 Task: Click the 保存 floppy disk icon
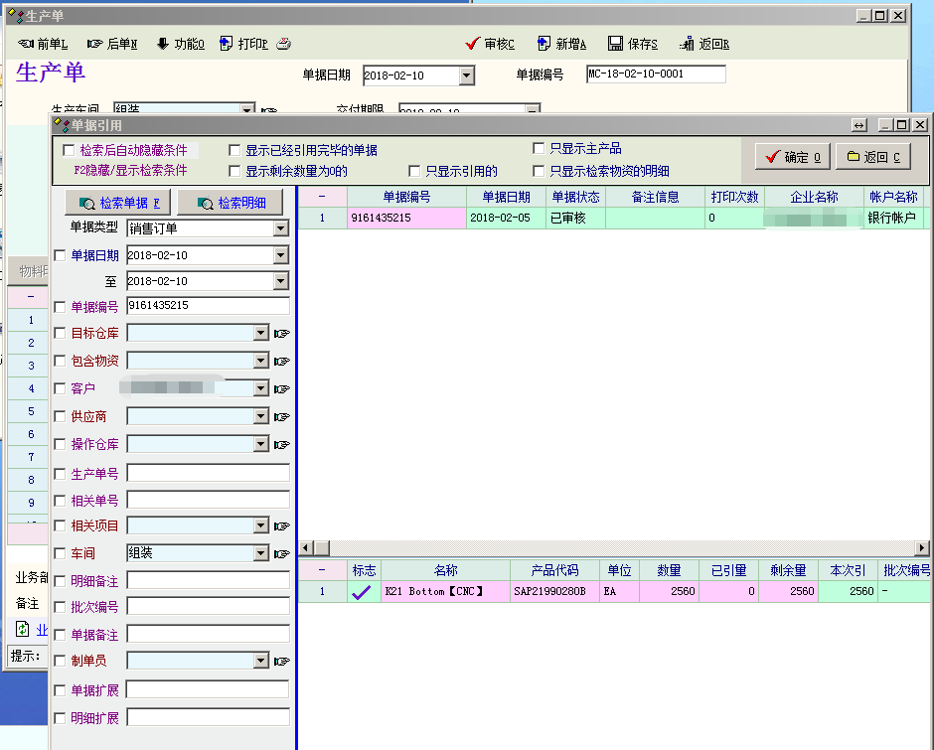(615, 44)
